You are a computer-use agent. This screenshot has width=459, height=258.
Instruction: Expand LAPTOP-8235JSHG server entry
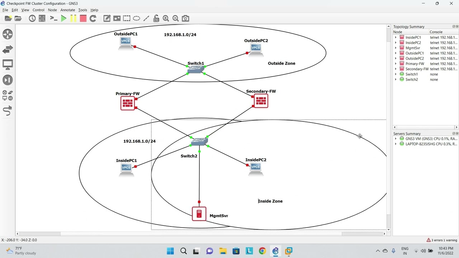coord(396,144)
